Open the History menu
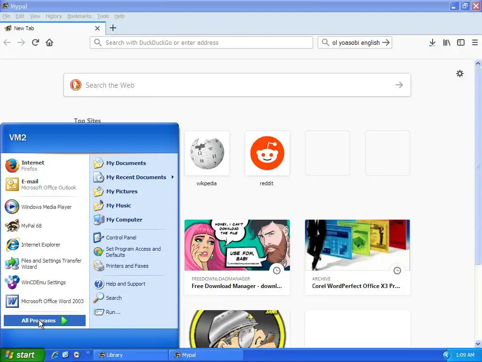Image resolution: width=482 pixels, height=362 pixels. point(54,16)
